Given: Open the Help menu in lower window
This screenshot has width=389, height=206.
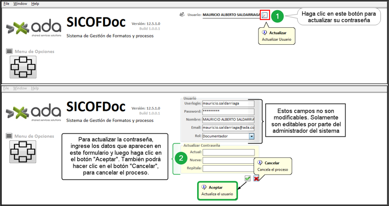Looking at the screenshot, I should [x=35, y=88].
